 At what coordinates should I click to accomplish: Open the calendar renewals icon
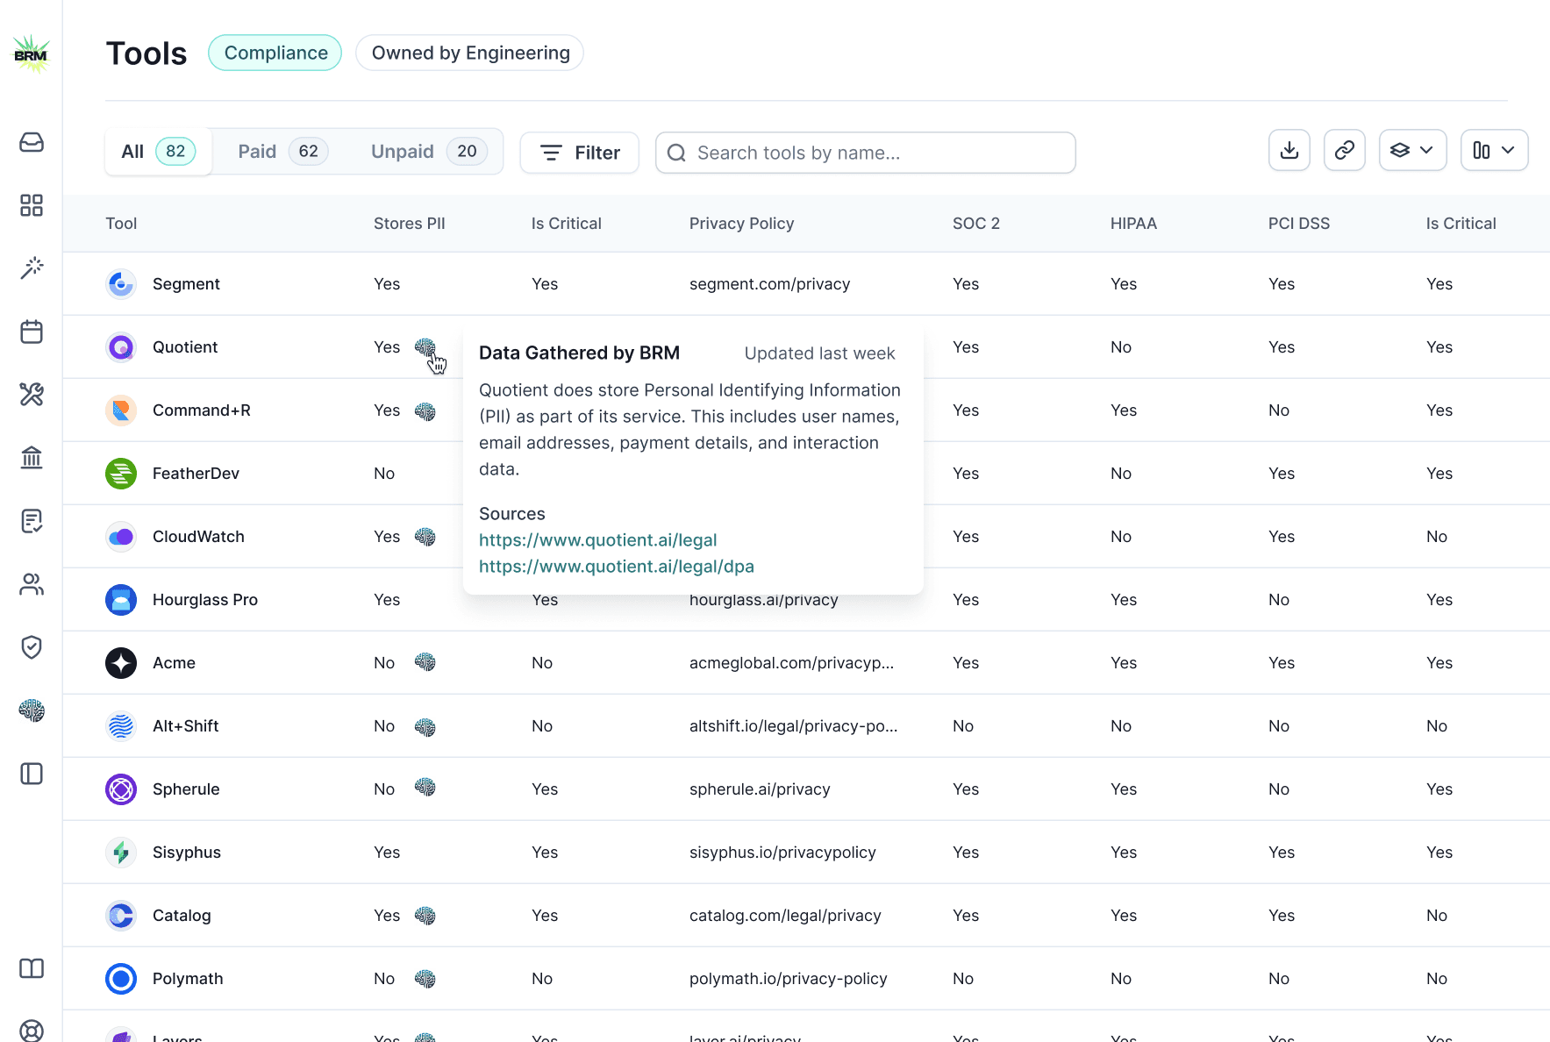pyautogui.click(x=32, y=332)
